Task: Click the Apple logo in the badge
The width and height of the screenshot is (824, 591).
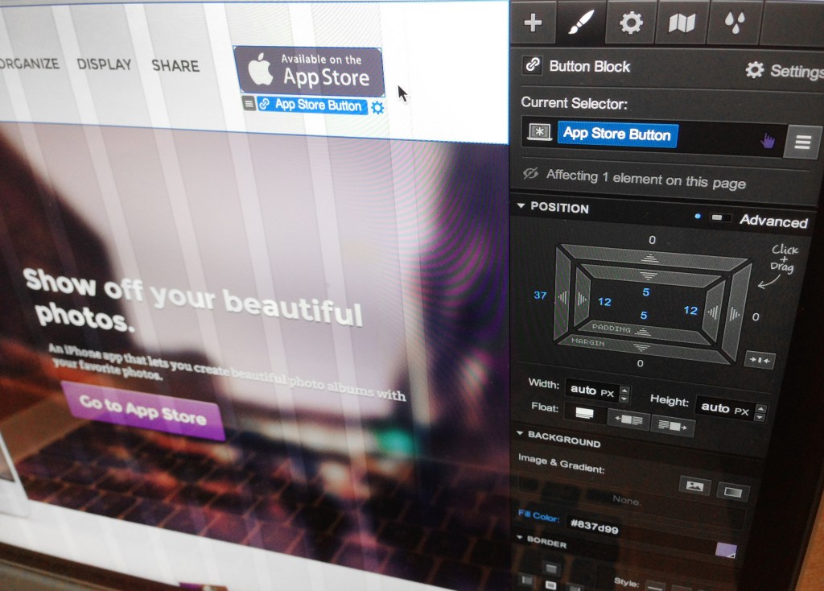Action: (x=260, y=69)
